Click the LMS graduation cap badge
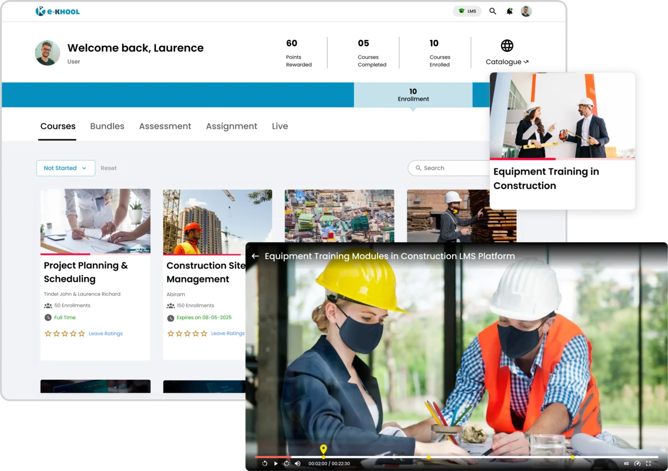The image size is (668, 471). pyautogui.click(x=467, y=11)
